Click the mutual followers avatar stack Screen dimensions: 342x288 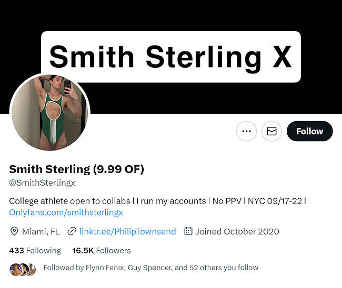tap(23, 269)
